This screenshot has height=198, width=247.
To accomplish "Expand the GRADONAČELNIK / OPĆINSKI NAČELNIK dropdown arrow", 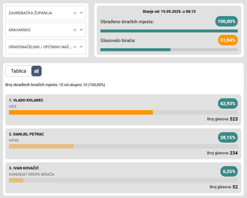I will [81, 47].
